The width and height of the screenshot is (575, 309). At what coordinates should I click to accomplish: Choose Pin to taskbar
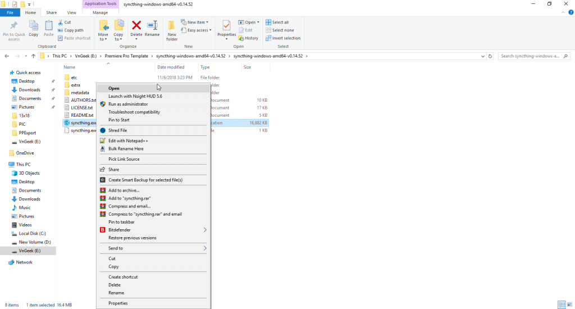pos(153,222)
